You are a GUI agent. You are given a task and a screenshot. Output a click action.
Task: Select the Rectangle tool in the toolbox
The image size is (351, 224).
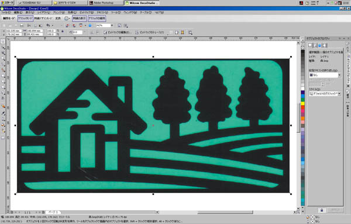tap(3, 76)
